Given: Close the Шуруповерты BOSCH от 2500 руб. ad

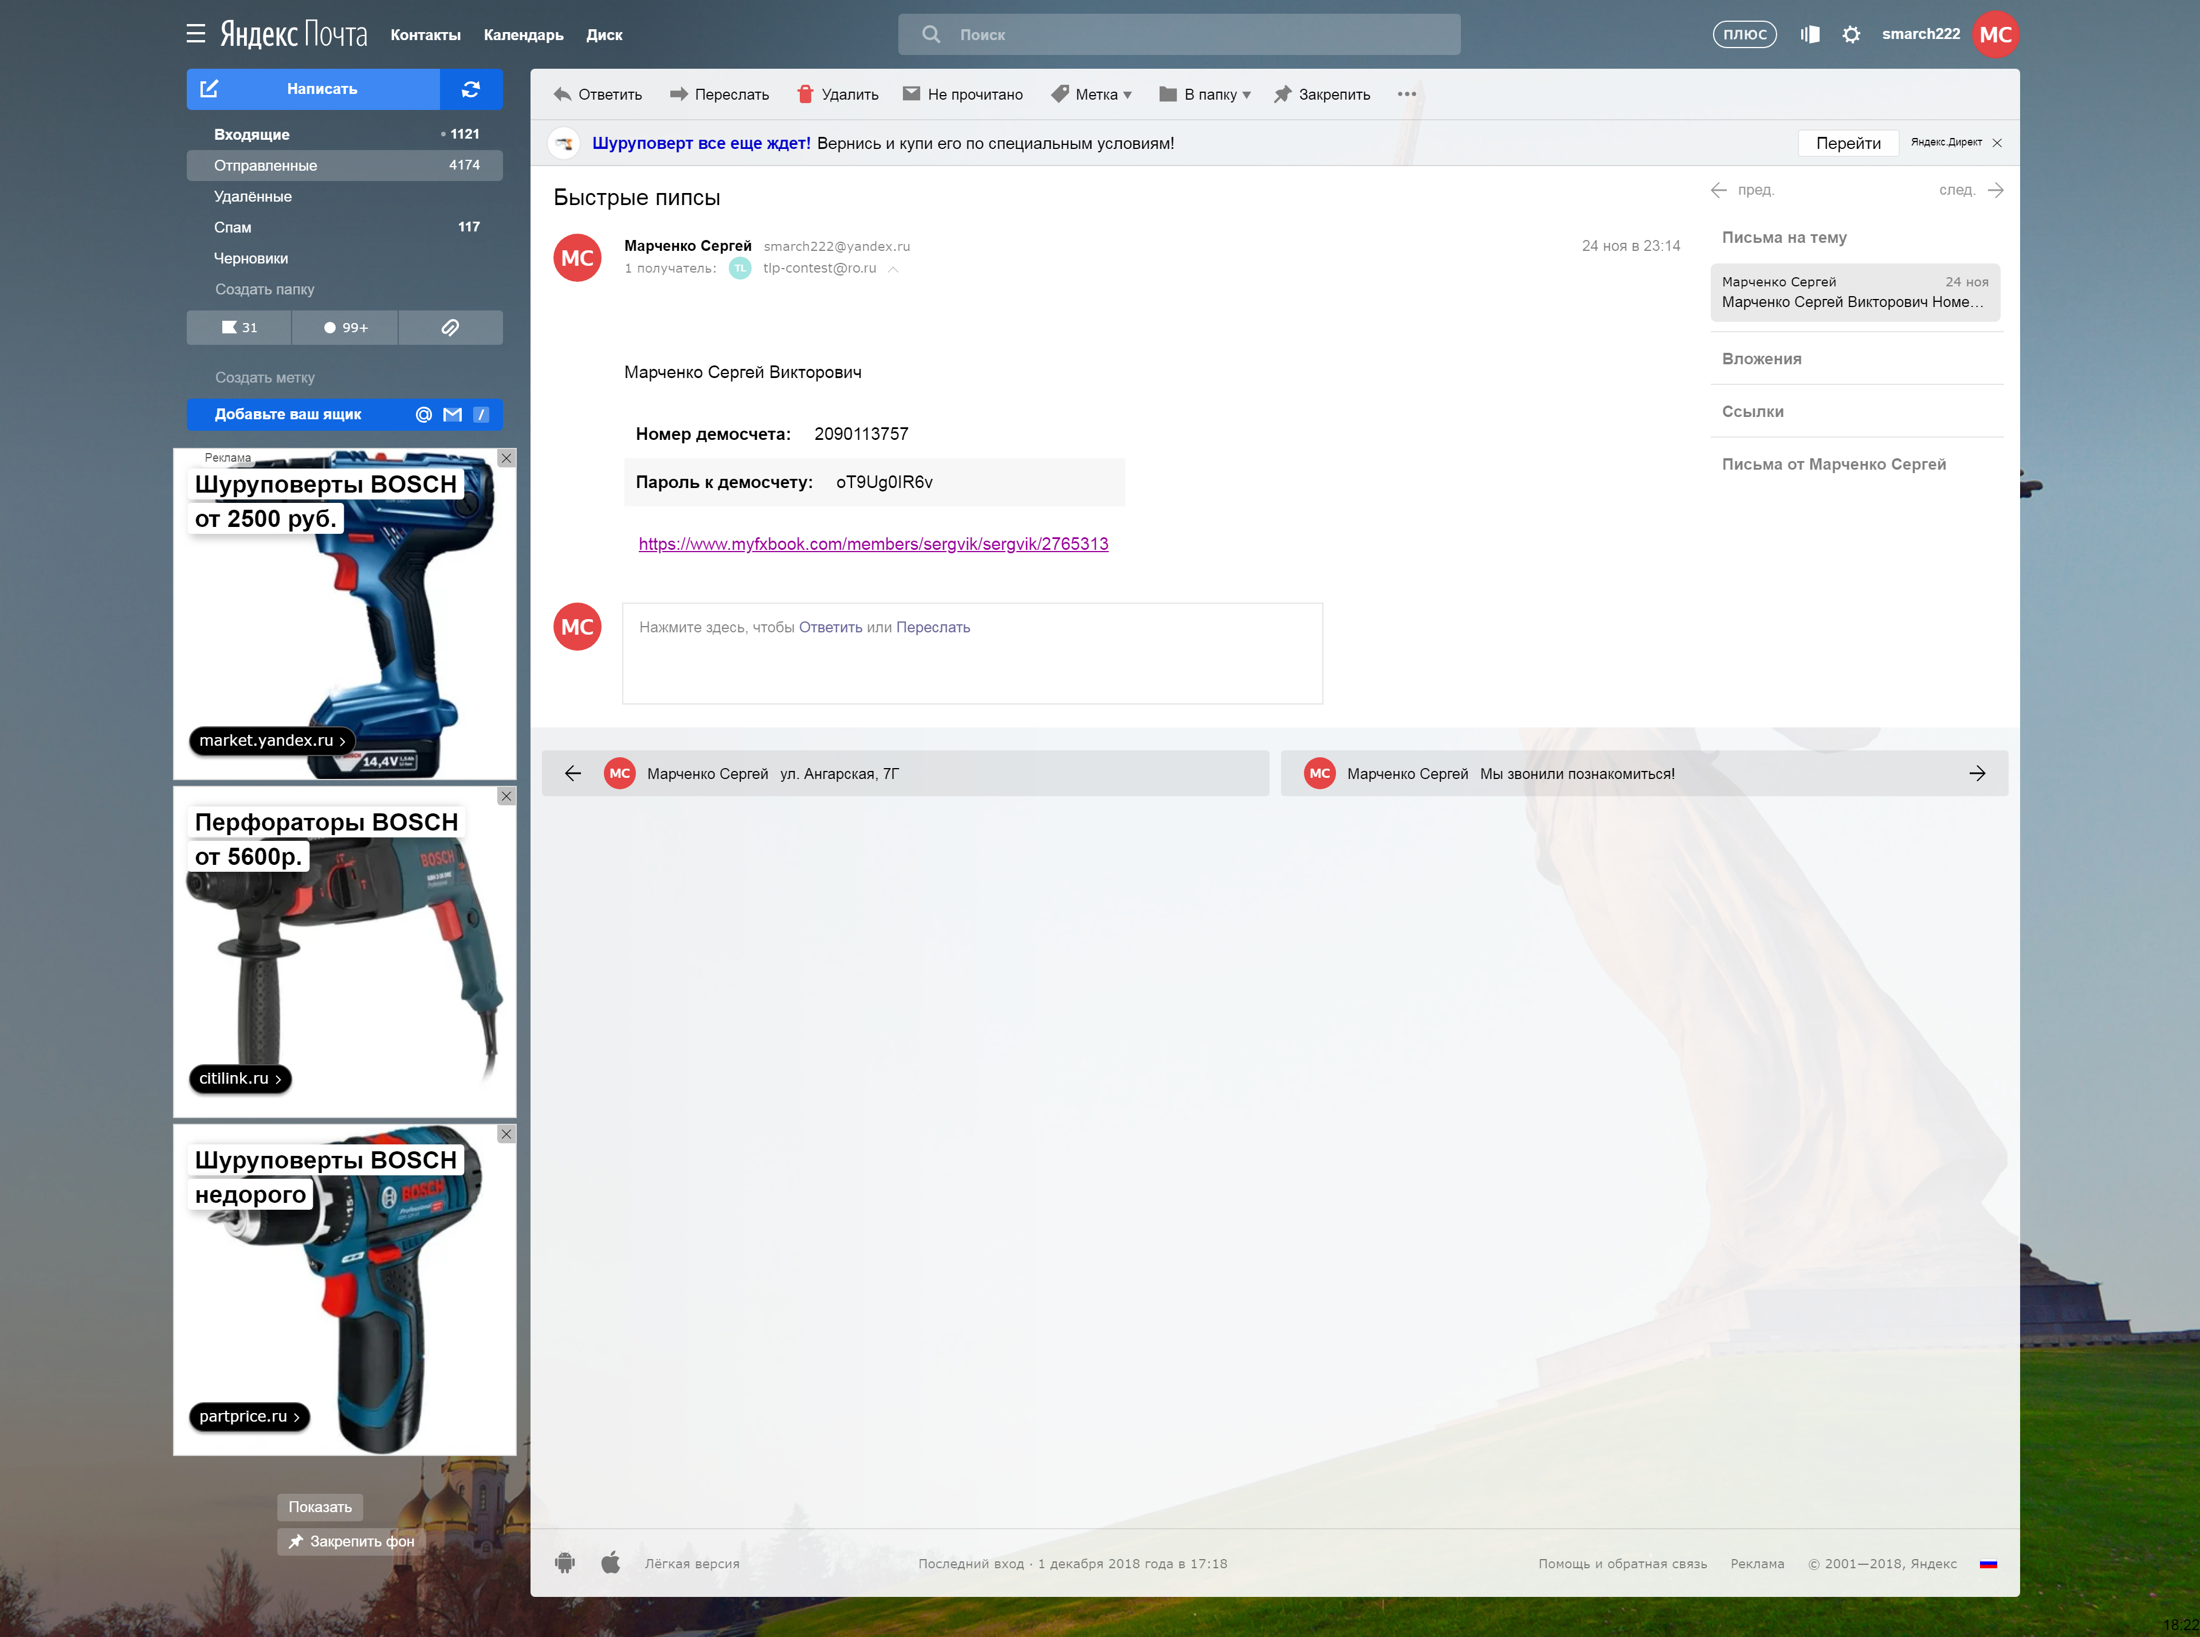Looking at the screenshot, I should pos(506,458).
